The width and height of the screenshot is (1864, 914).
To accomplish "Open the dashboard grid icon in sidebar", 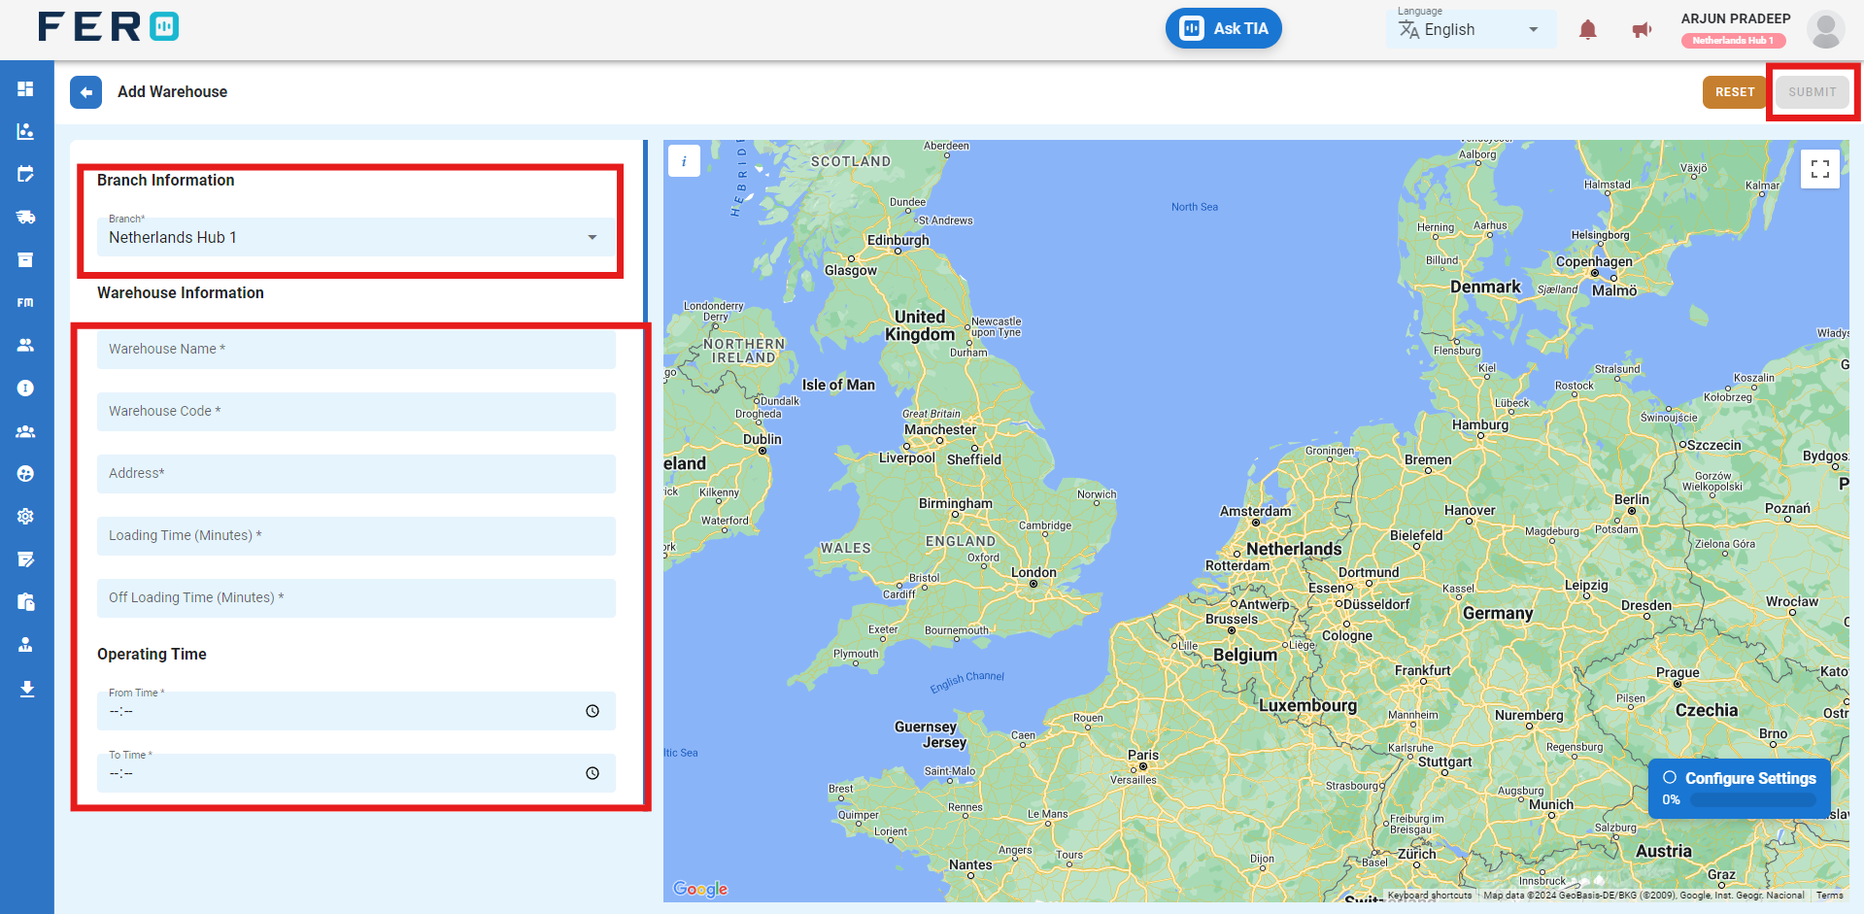I will 26,88.
